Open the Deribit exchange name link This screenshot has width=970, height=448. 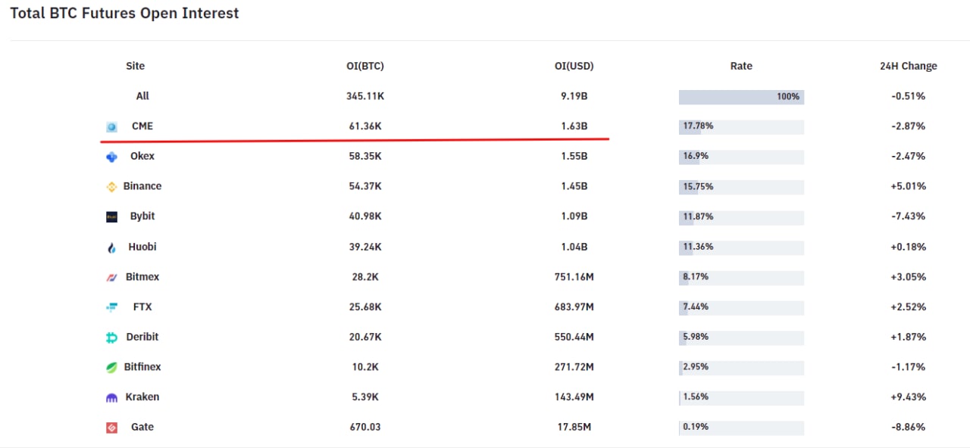point(142,337)
